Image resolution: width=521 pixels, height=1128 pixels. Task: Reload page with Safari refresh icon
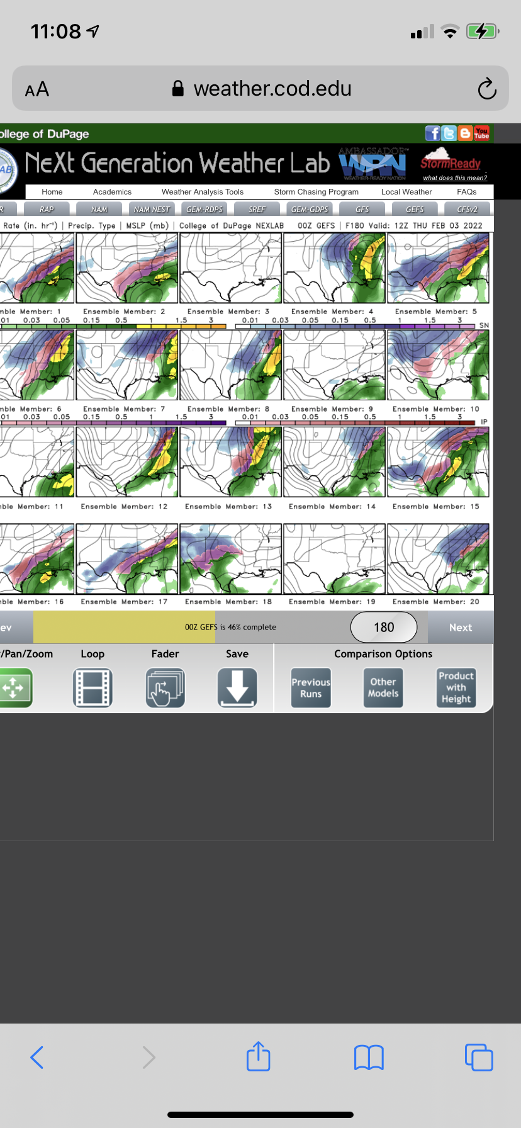coord(486,89)
